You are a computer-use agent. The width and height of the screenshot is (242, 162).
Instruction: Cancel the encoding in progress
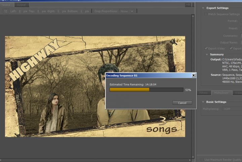click(x=182, y=103)
